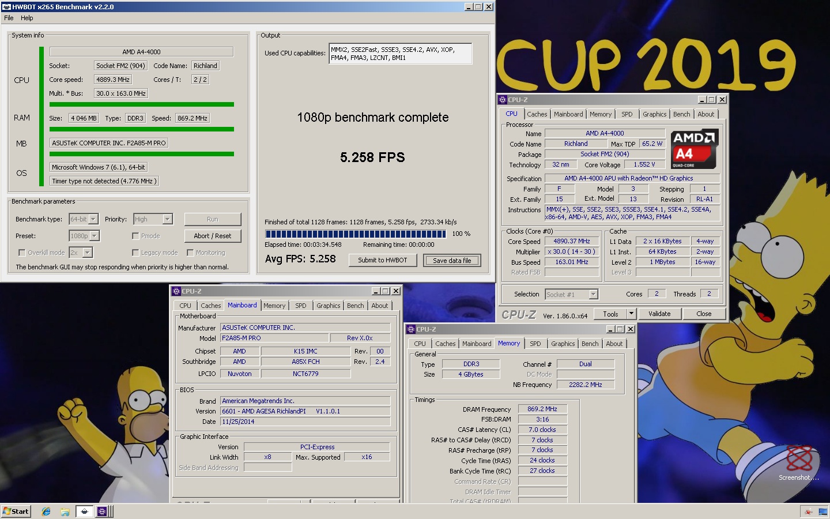Switch to CPU-Z taskbar button
Viewport: 830px width, 519px height.
coord(102,512)
